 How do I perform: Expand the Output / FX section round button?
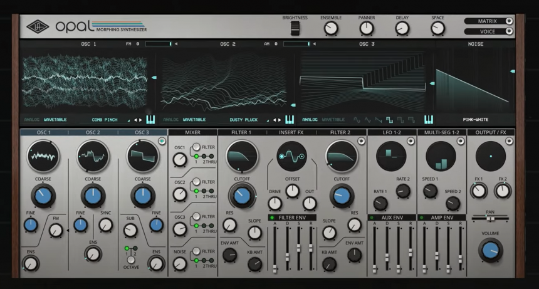(x=509, y=141)
